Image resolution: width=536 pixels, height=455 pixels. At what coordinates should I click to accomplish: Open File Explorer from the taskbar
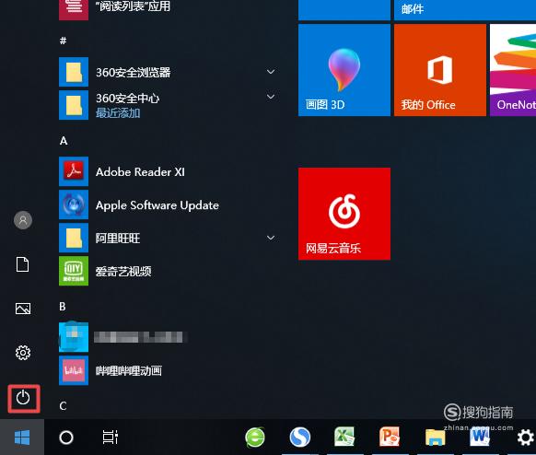point(436,437)
